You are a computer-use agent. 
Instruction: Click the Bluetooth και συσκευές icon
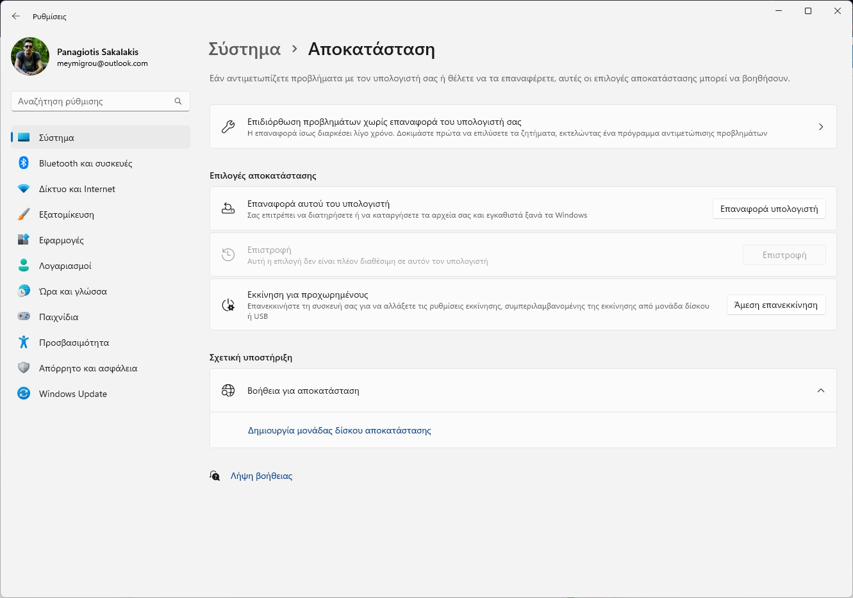[x=24, y=163]
